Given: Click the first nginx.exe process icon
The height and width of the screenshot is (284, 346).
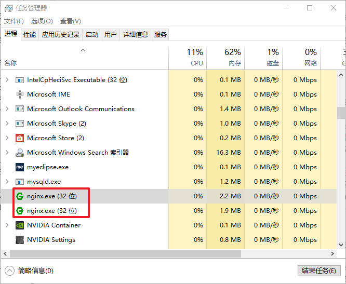Looking at the screenshot, I should [20, 196].
